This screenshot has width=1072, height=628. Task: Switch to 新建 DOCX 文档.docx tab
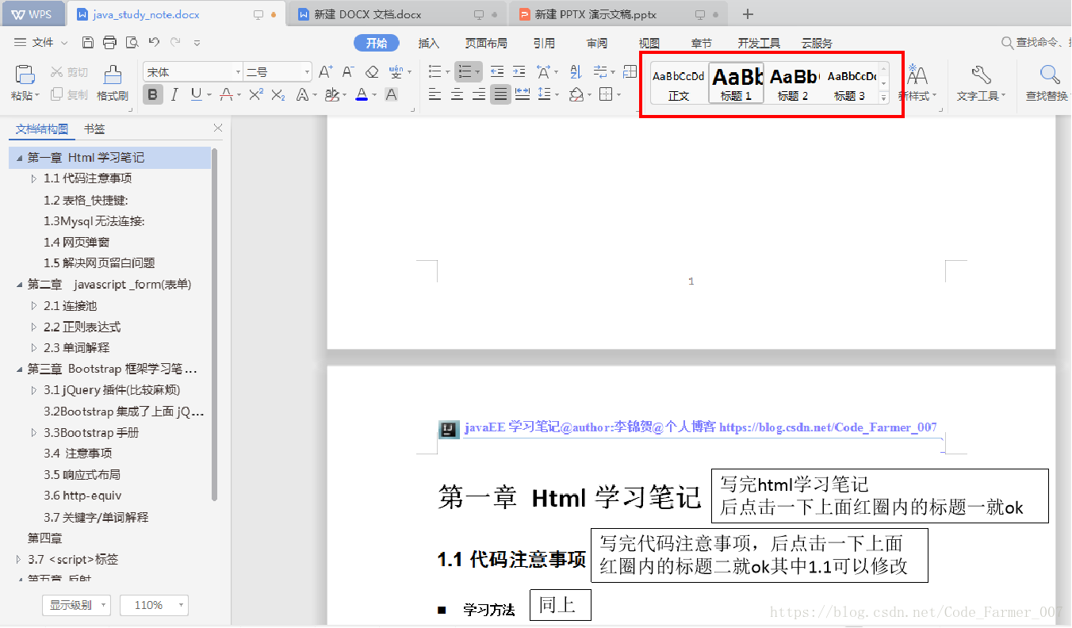click(x=396, y=14)
